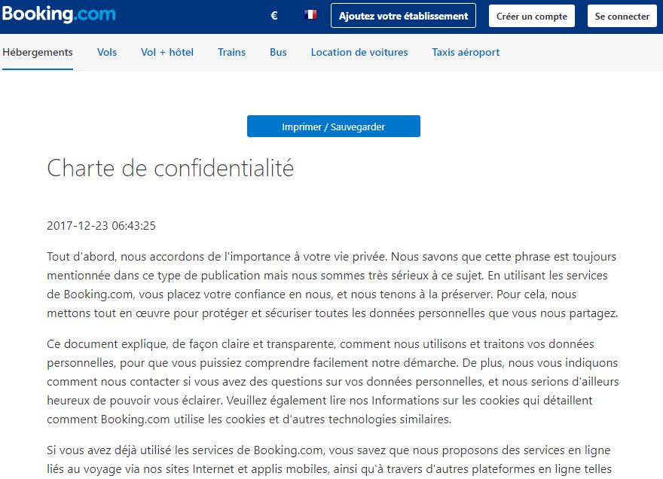Click Se connecter button
This screenshot has height=479, width=663.
pos(622,17)
